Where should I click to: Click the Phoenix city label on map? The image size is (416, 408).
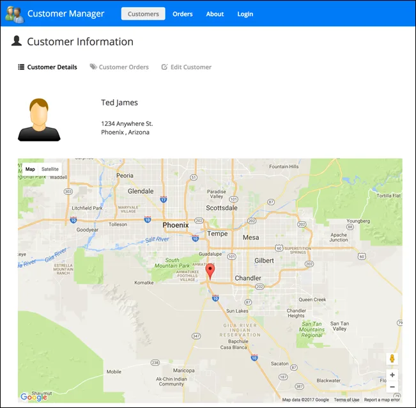[x=175, y=225]
